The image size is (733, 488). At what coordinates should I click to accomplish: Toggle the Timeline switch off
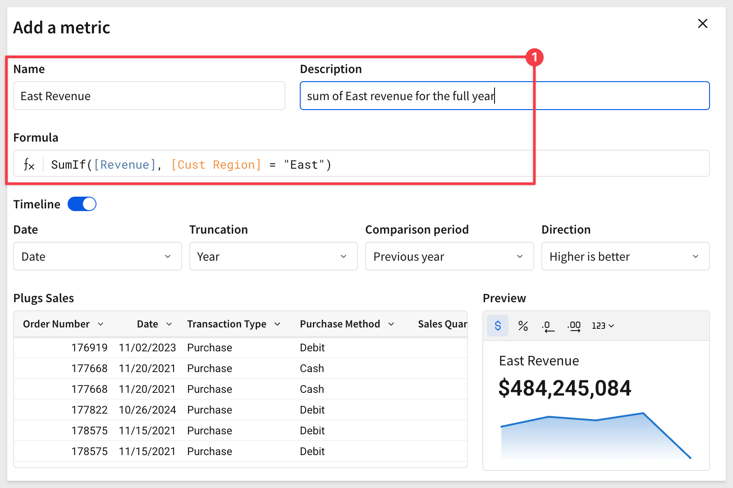point(82,204)
